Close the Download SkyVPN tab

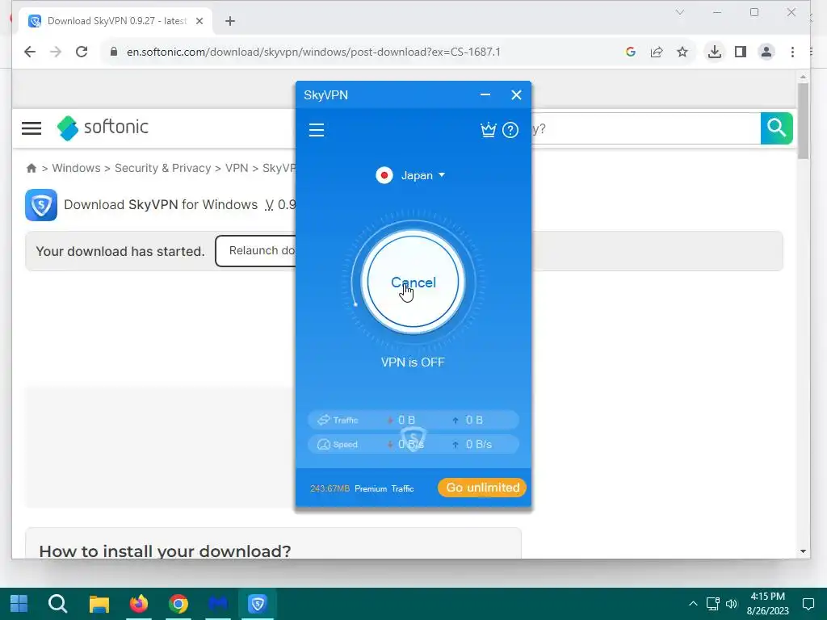coord(199,21)
